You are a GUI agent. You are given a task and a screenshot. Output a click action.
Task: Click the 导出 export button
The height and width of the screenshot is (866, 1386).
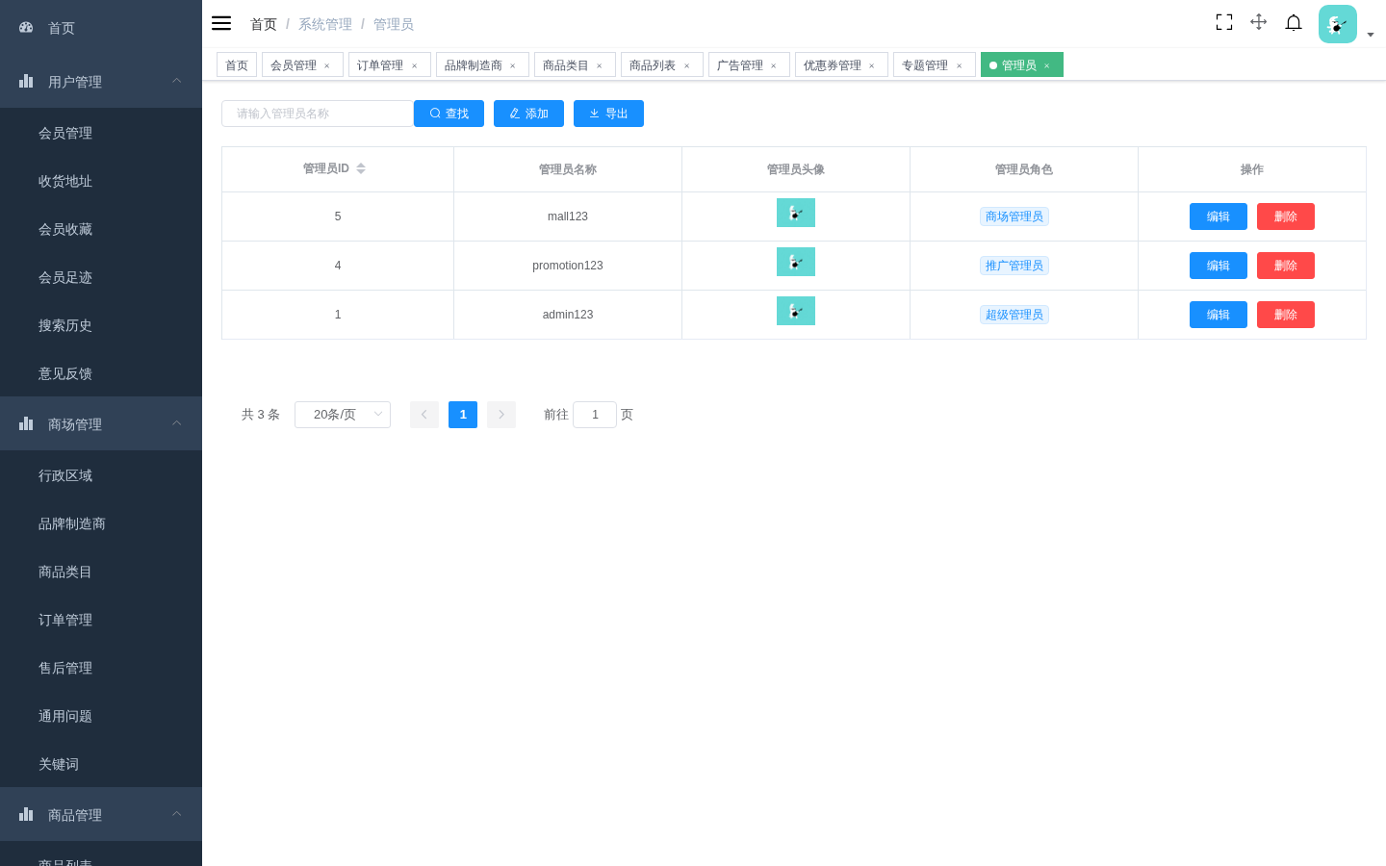point(608,114)
